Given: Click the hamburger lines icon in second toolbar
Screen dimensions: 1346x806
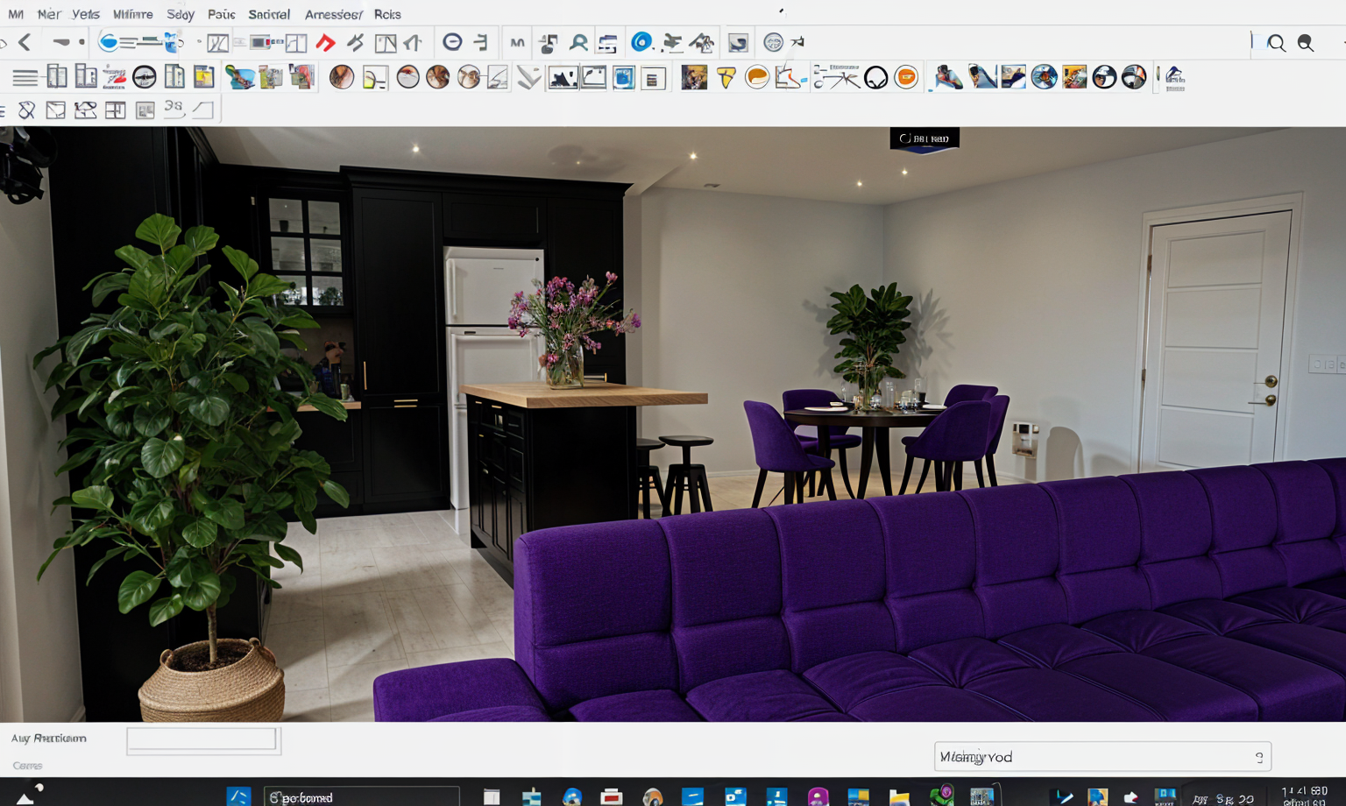Looking at the screenshot, I should [25, 78].
